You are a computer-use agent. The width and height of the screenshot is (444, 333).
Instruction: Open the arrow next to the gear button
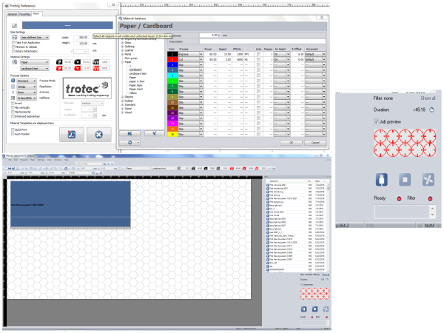138,142
